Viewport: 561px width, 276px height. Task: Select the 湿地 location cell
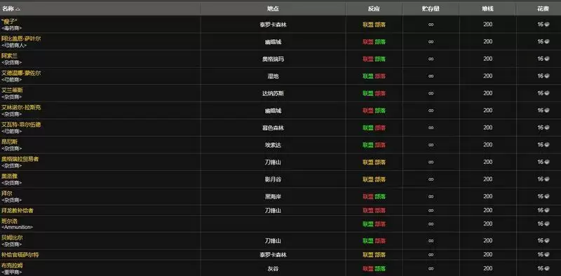click(273, 76)
